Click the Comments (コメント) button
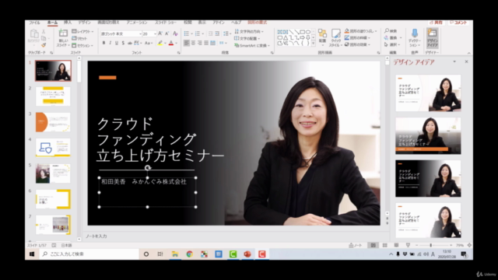This screenshot has width=498, height=280. point(458,23)
